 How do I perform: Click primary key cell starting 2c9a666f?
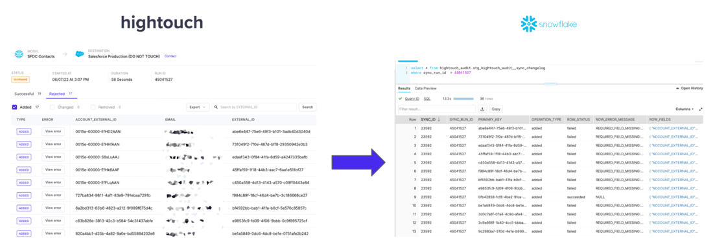tap(502, 222)
